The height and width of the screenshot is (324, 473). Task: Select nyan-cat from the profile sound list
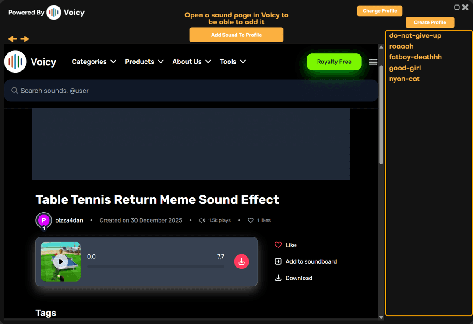click(404, 78)
